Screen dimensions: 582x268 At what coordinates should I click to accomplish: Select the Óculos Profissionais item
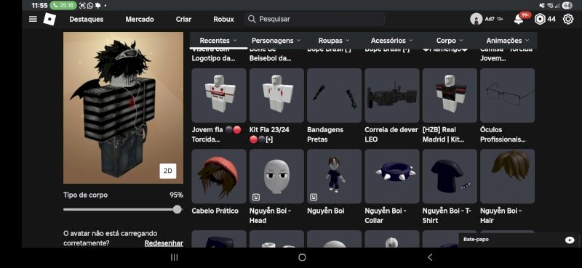pos(507,95)
